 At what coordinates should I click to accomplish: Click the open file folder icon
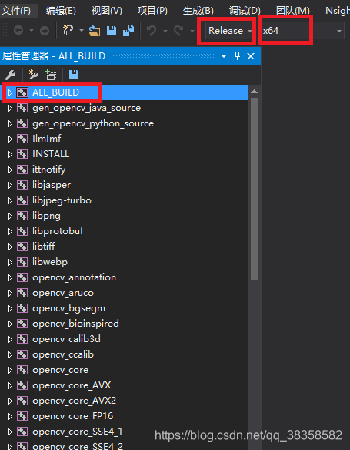[x=95, y=30]
